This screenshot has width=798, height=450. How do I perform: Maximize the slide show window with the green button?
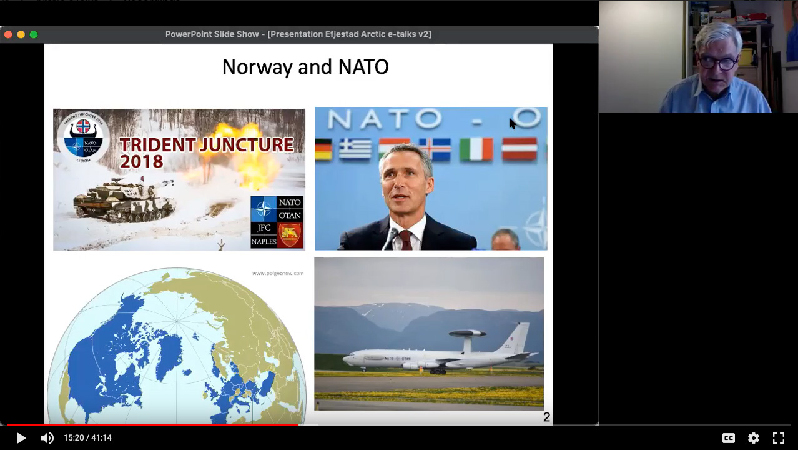34,34
